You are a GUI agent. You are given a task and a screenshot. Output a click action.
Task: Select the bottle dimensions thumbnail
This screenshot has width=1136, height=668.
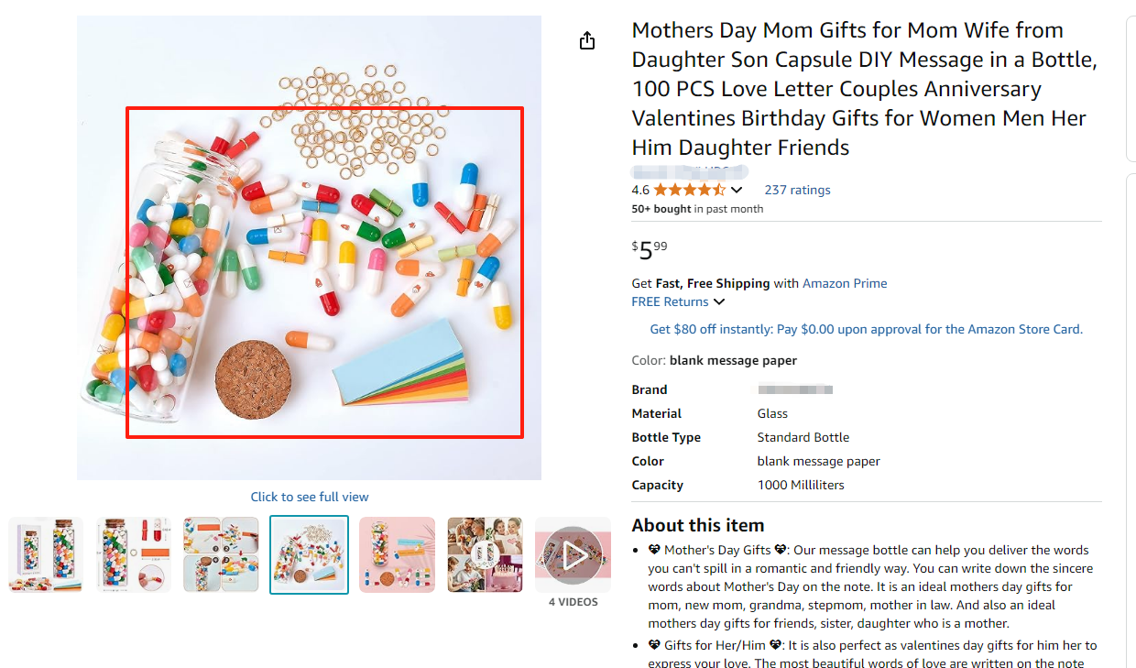click(x=134, y=554)
